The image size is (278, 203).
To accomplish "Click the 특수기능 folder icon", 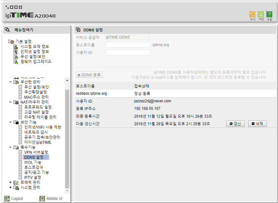I will (16, 147).
